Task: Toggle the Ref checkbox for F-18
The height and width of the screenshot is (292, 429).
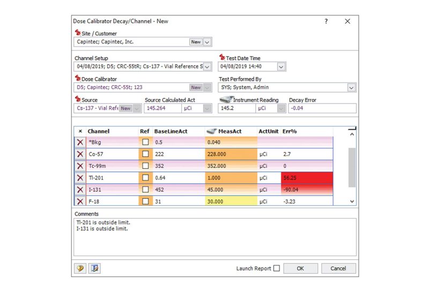Action: (145, 201)
